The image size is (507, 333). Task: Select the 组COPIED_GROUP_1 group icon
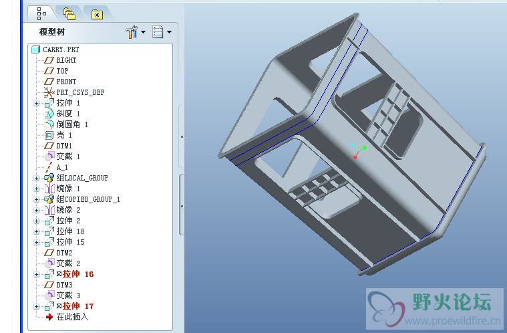point(49,199)
